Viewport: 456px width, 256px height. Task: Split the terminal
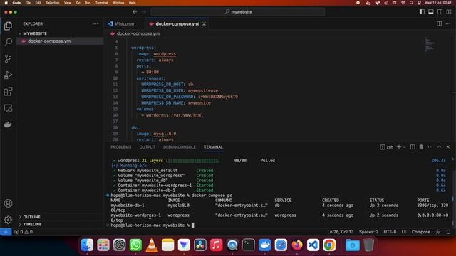(x=413, y=147)
